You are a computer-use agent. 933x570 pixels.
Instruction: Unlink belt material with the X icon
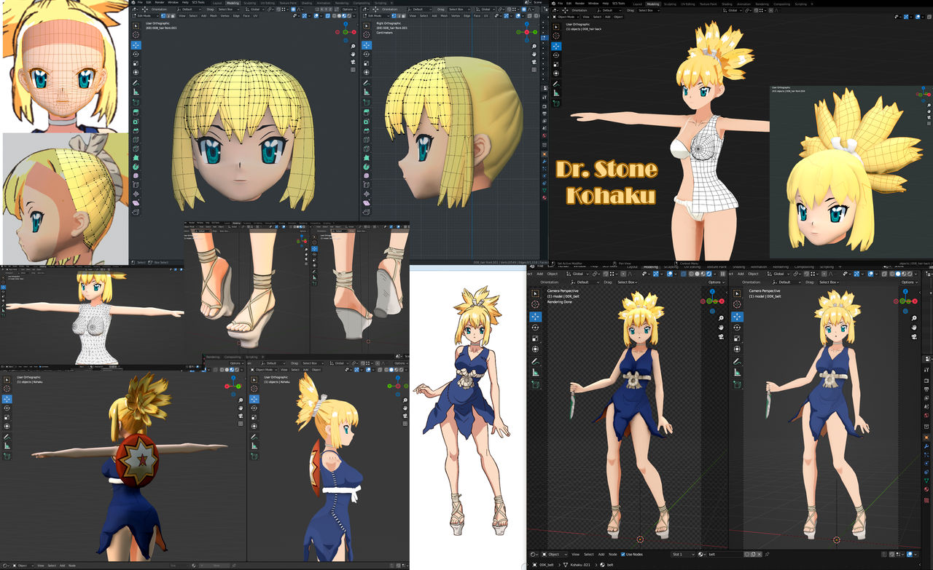click(x=758, y=555)
